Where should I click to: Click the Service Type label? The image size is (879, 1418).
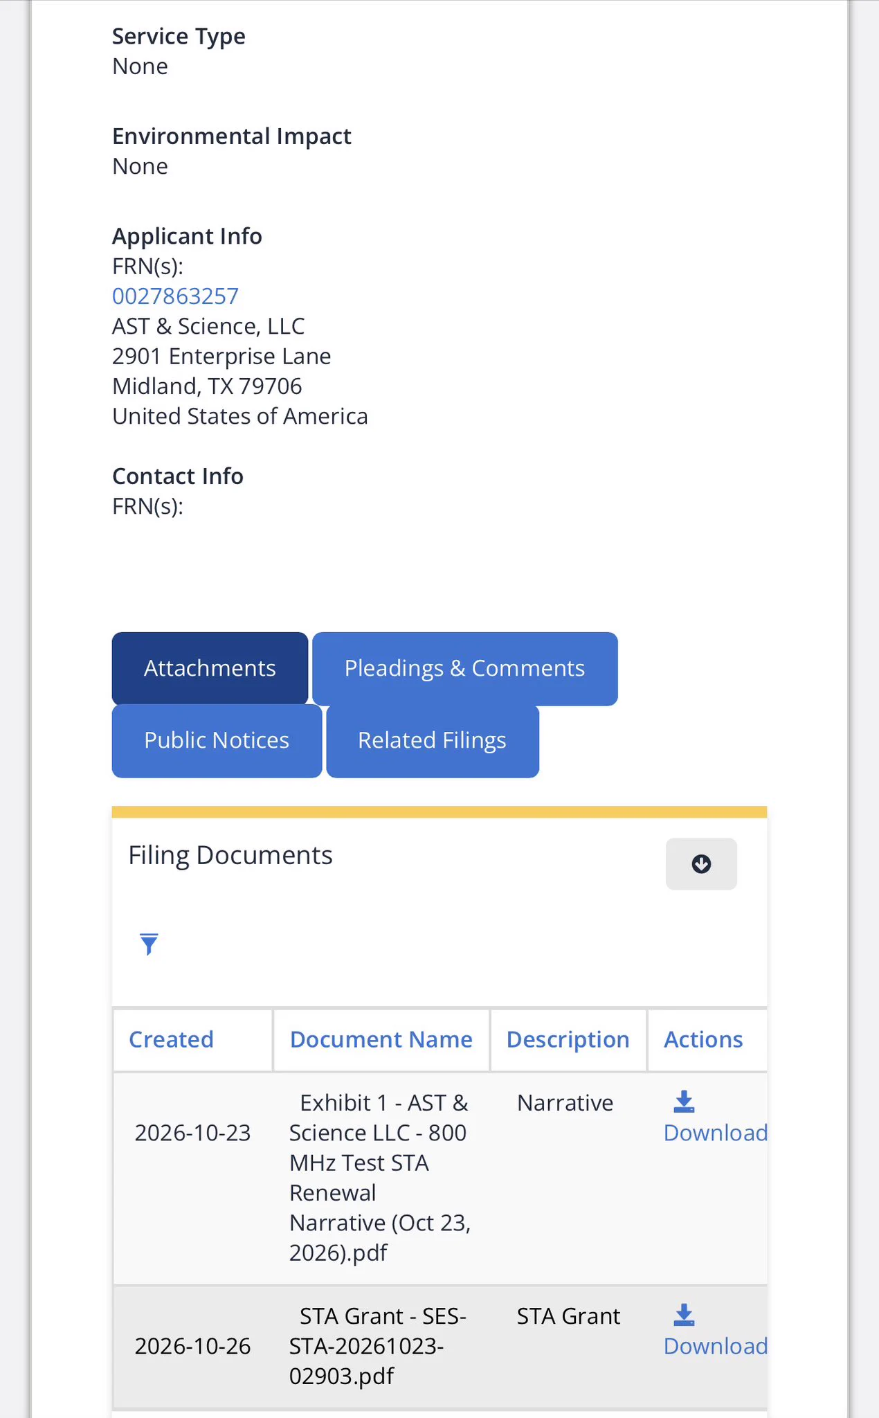pyautogui.click(x=179, y=36)
